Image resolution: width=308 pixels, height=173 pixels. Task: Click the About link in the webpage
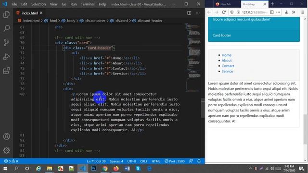[227, 61]
